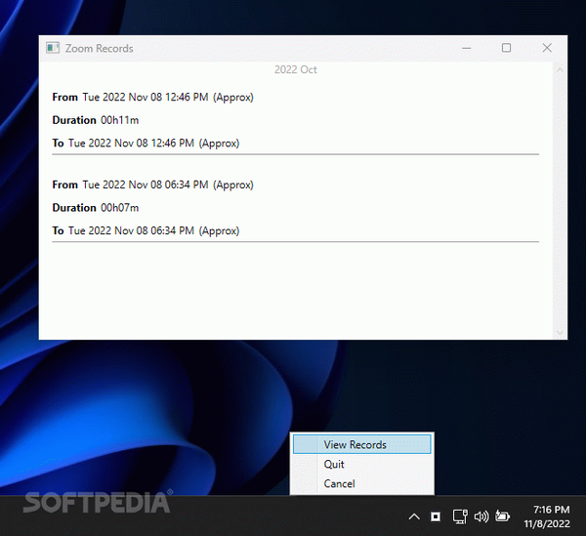
Task: Click the Zoom Records tray square icon
Action: tap(436, 516)
